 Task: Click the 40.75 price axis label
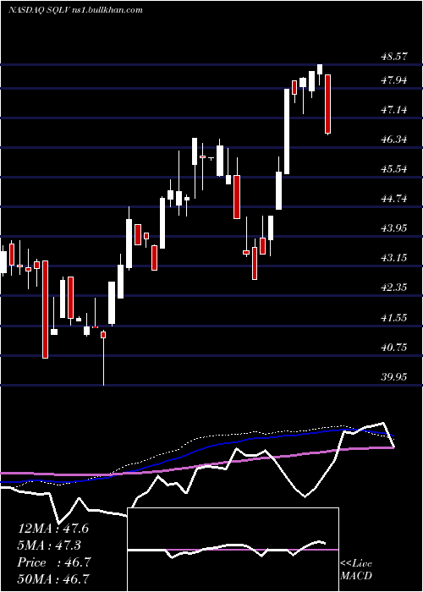point(394,348)
